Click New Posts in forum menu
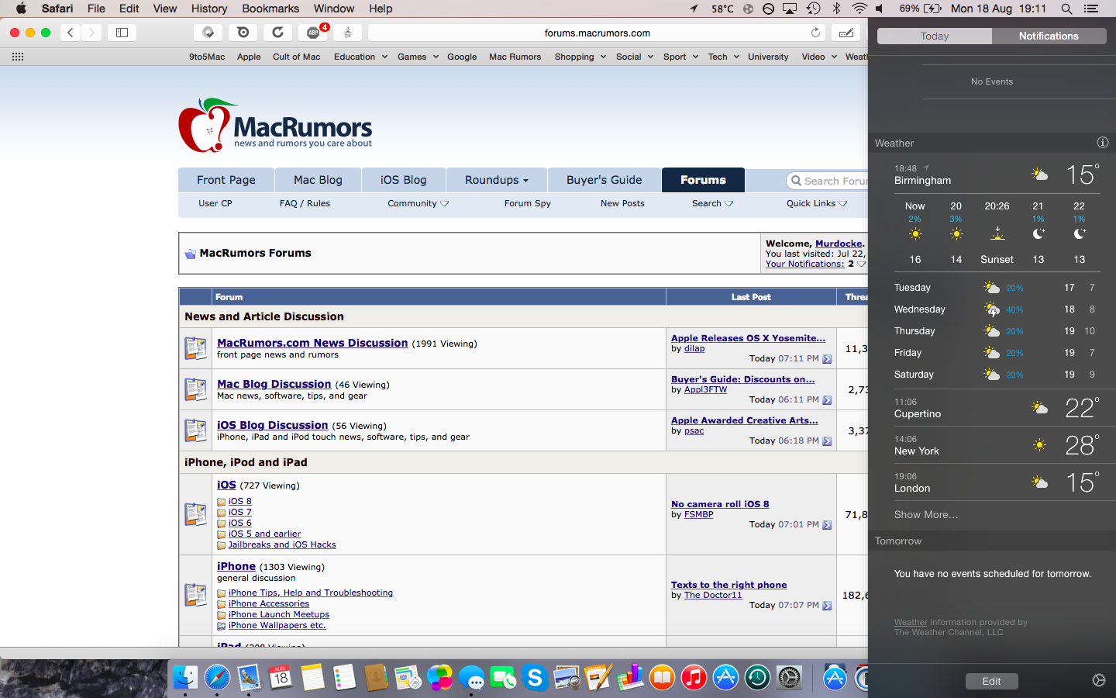The height and width of the screenshot is (698, 1116). pos(622,203)
